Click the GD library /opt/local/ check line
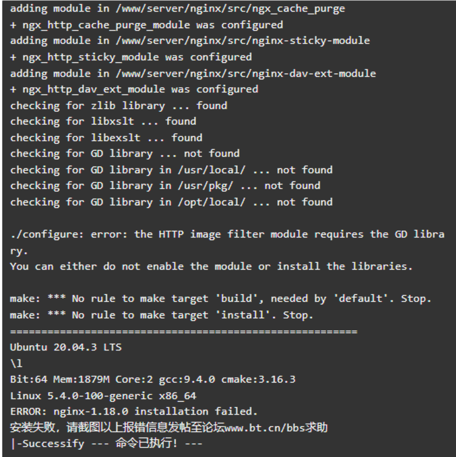The image size is (456, 457). tap(171, 202)
